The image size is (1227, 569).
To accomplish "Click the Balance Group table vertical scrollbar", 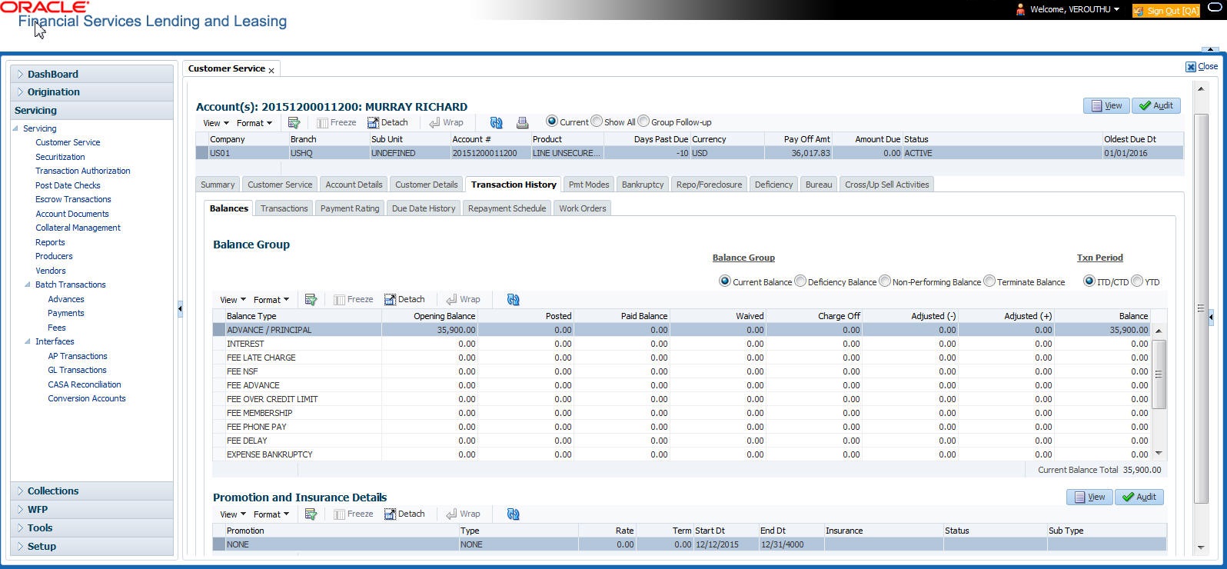I will tap(1159, 374).
